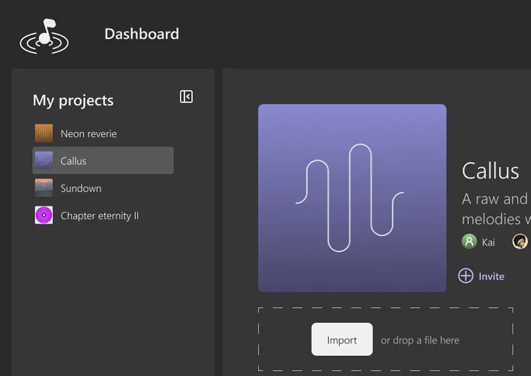This screenshot has height=376, width=531.
Task: Click the second collaborator's photo avatar
Action: (x=520, y=242)
